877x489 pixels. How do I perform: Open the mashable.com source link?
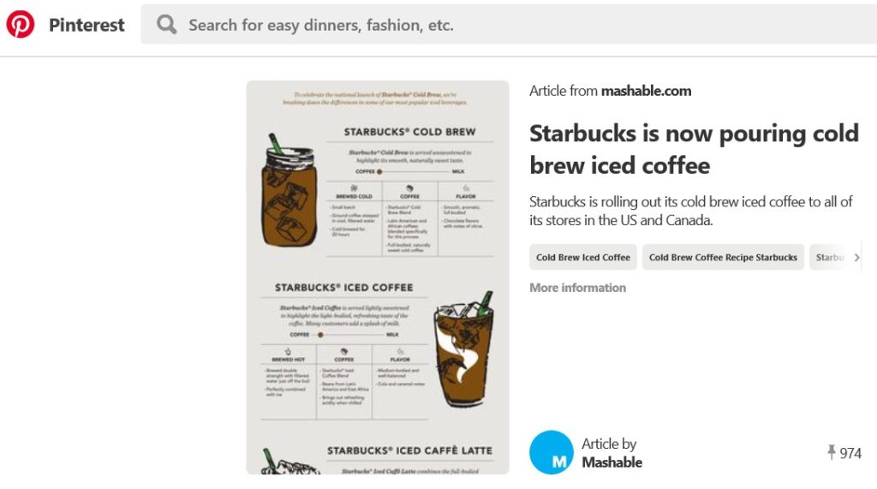coord(646,91)
